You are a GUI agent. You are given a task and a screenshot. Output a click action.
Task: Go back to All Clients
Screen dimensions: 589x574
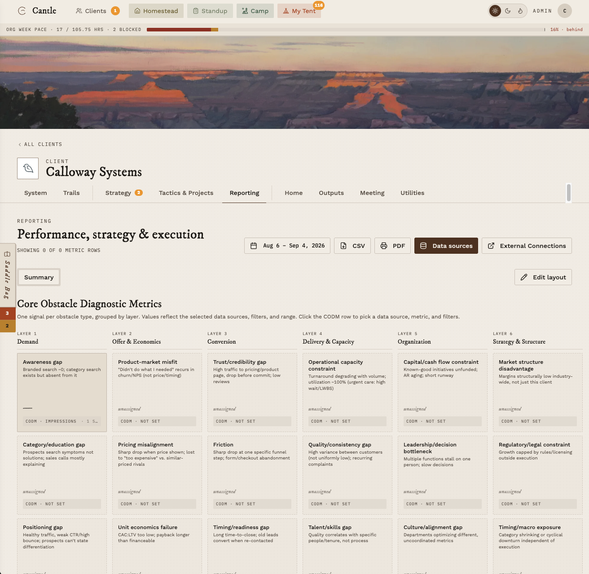coord(40,144)
